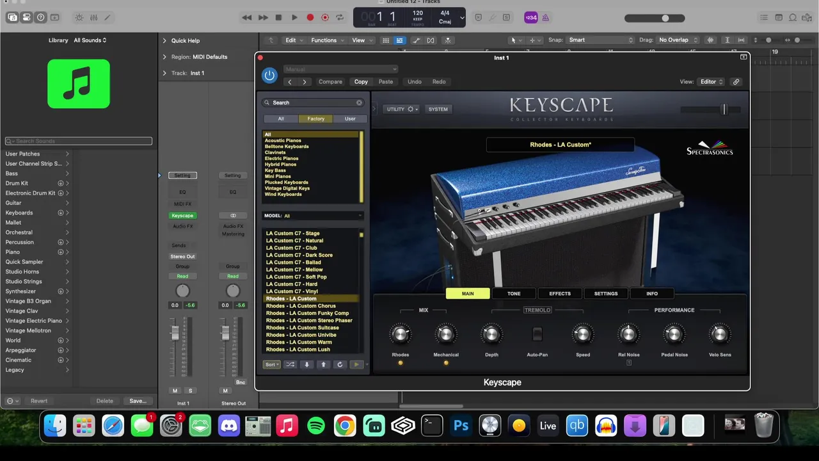819x461 pixels.
Task: Open the List Editors icon
Action: tap(763, 17)
